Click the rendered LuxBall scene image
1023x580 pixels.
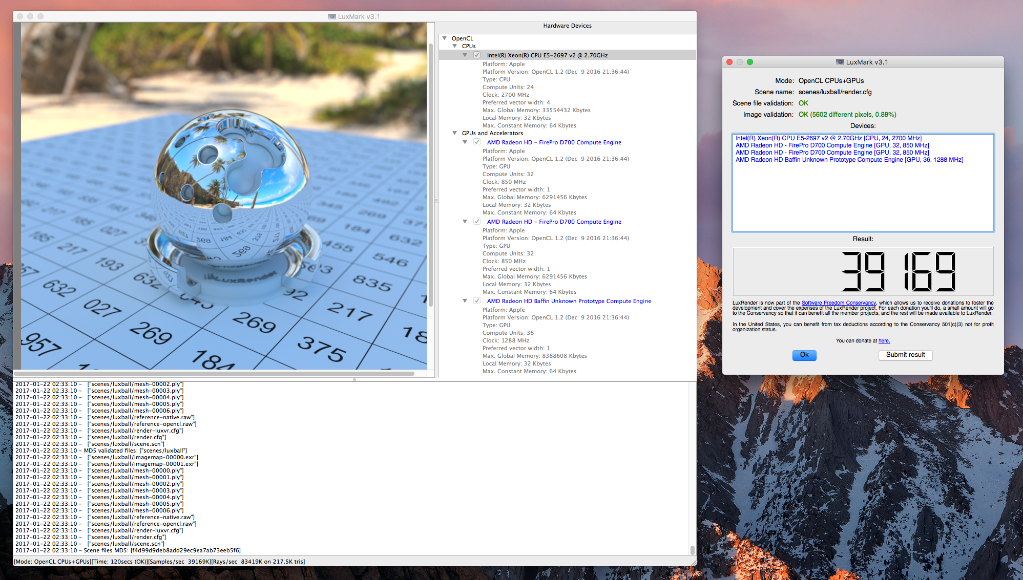tap(223, 196)
